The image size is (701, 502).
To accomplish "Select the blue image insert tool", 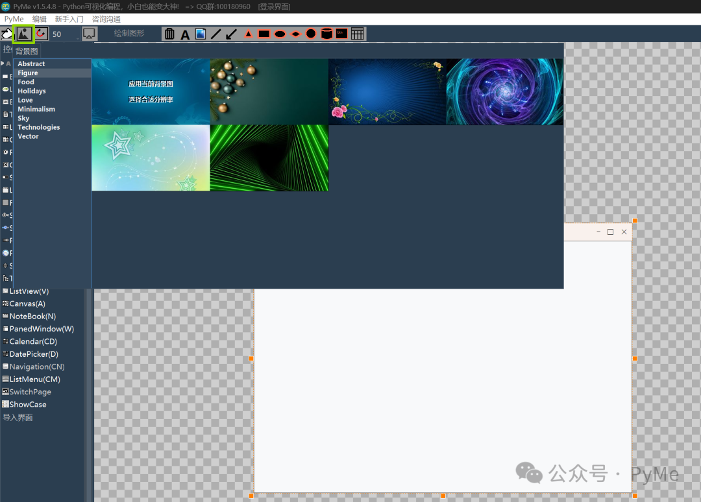I will (x=201, y=34).
